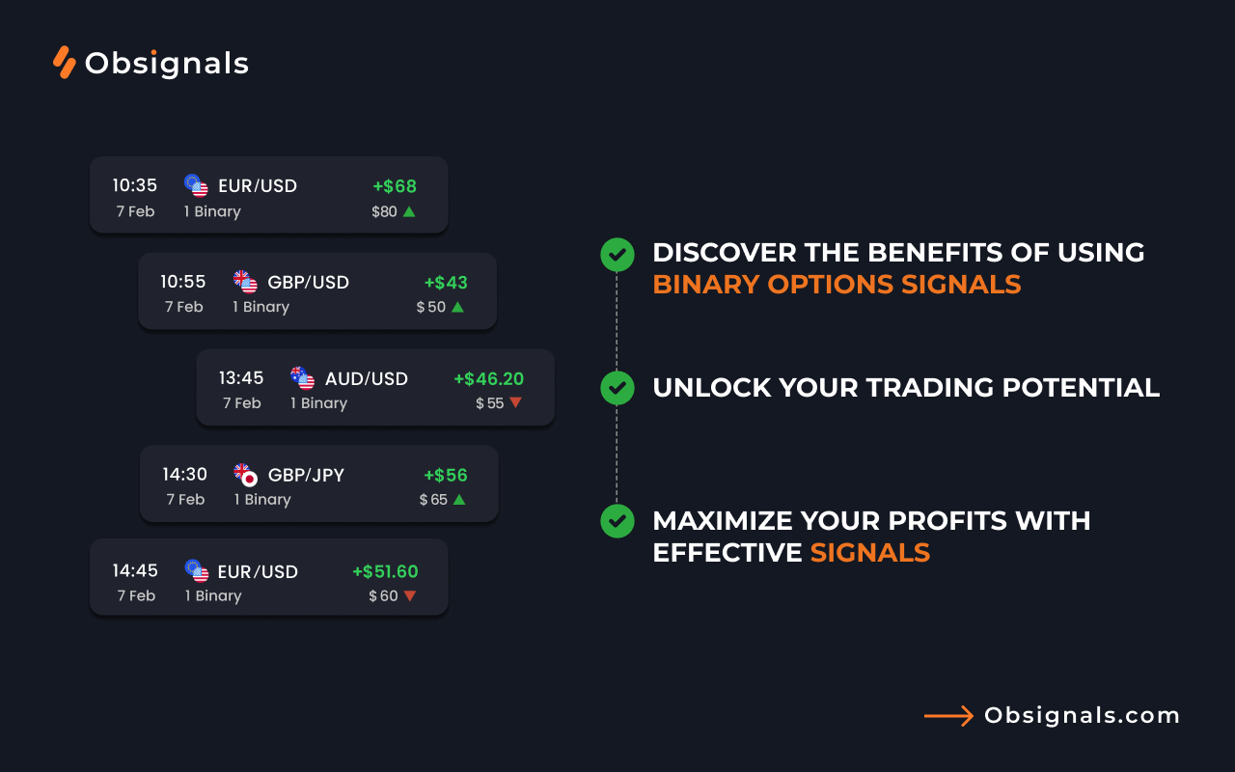Select the 13:45 AUD/USD trade card
Screen dimensions: 1235x772
tap(375, 388)
